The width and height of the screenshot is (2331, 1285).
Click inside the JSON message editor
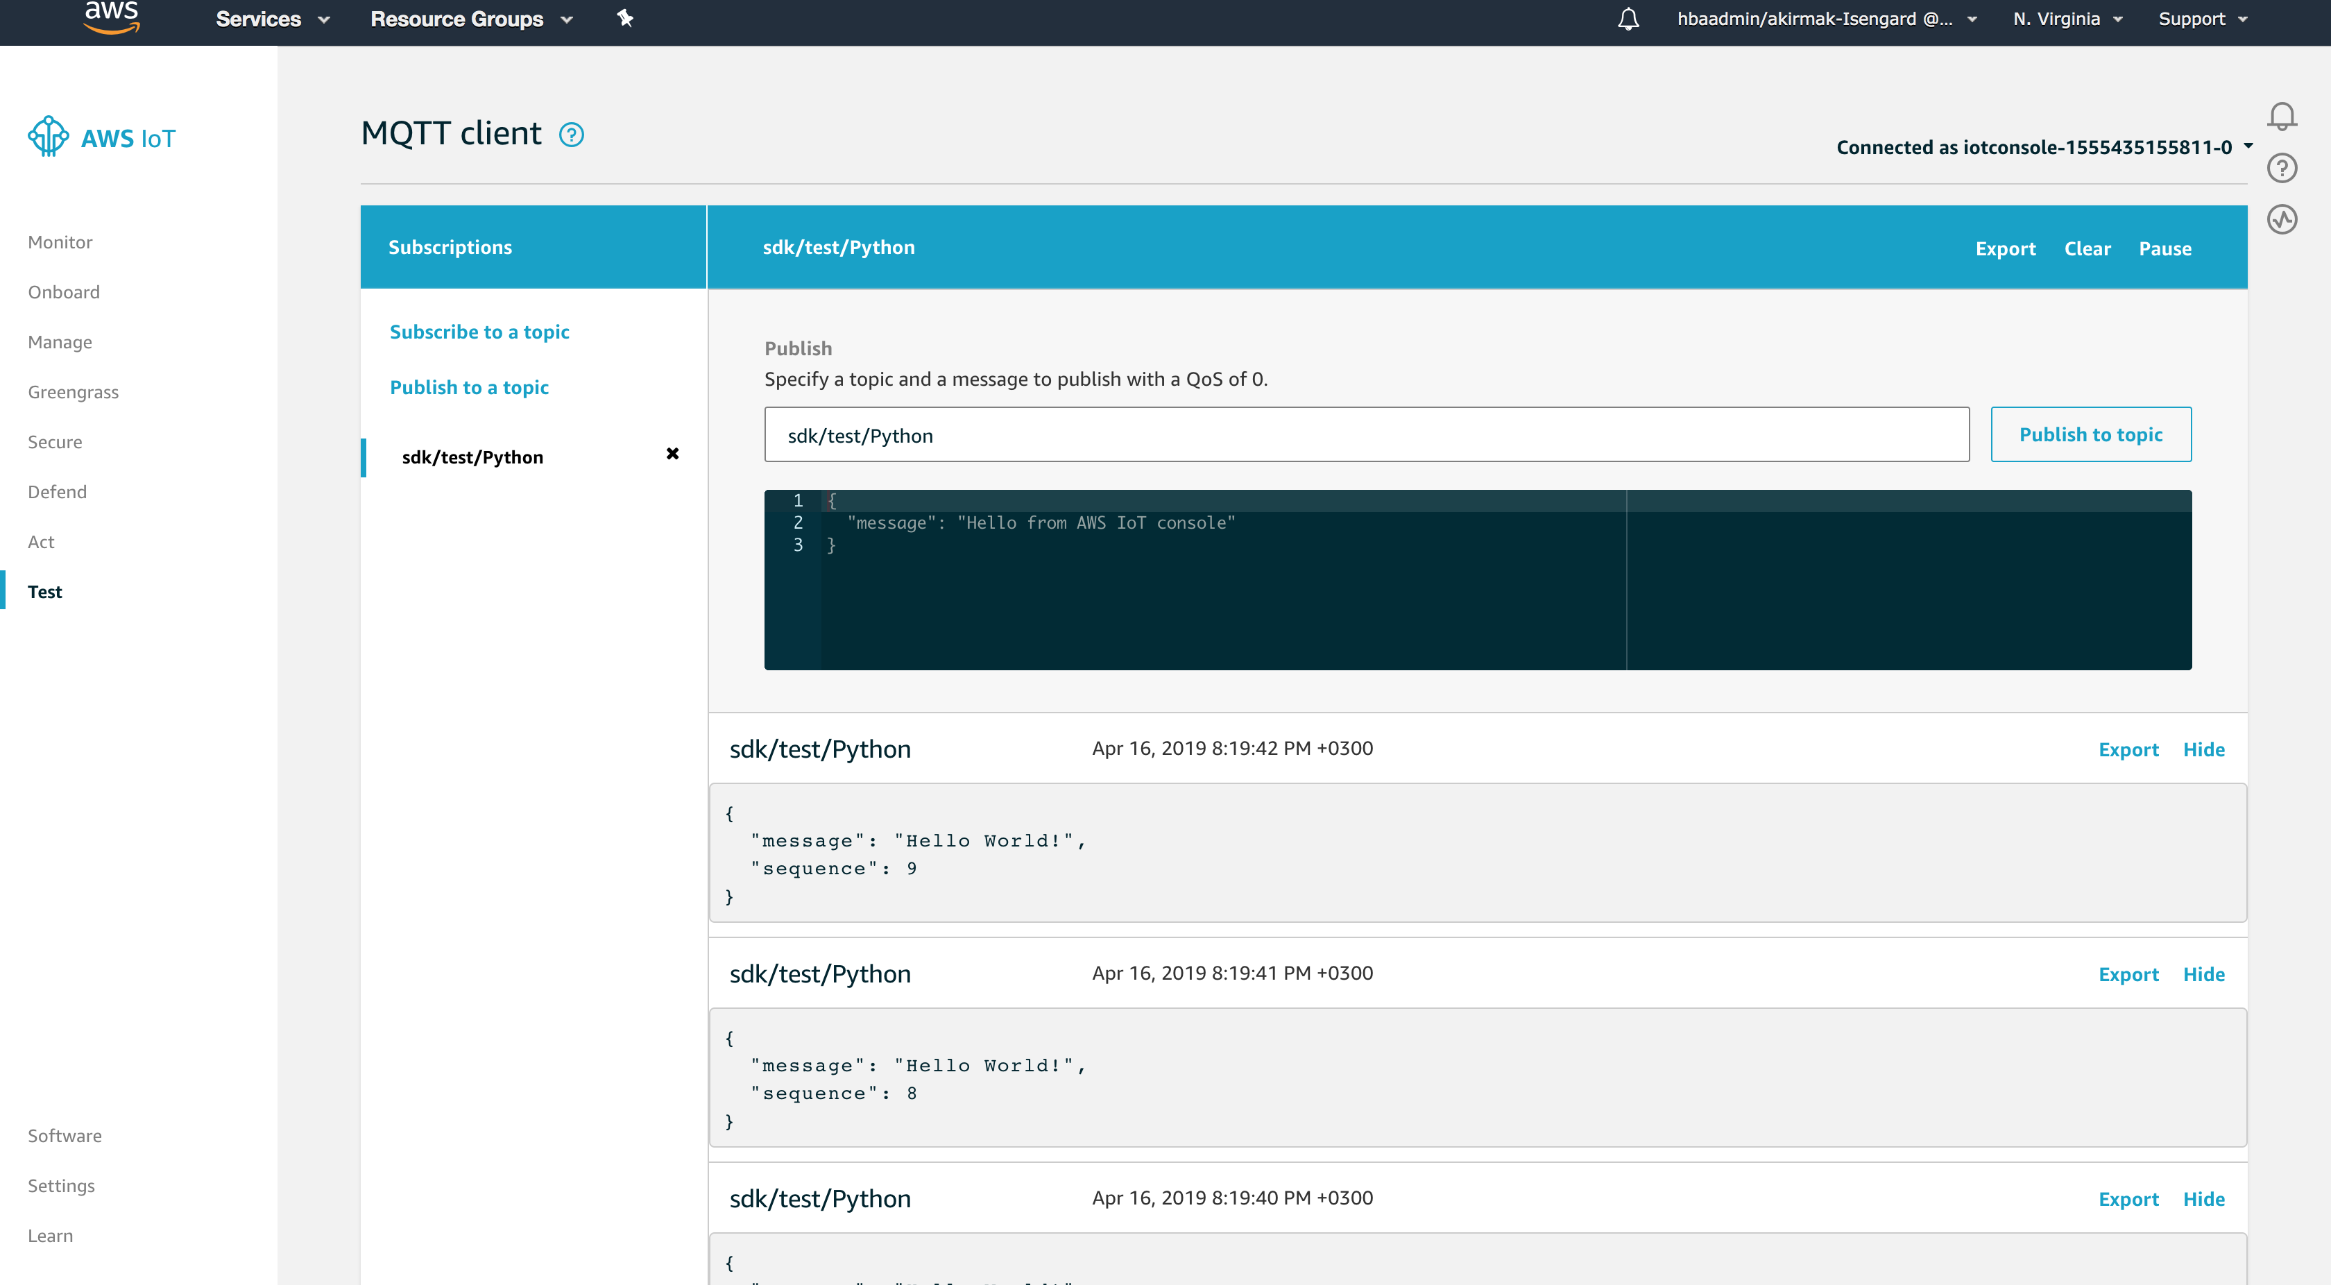pyautogui.click(x=1477, y=579)
